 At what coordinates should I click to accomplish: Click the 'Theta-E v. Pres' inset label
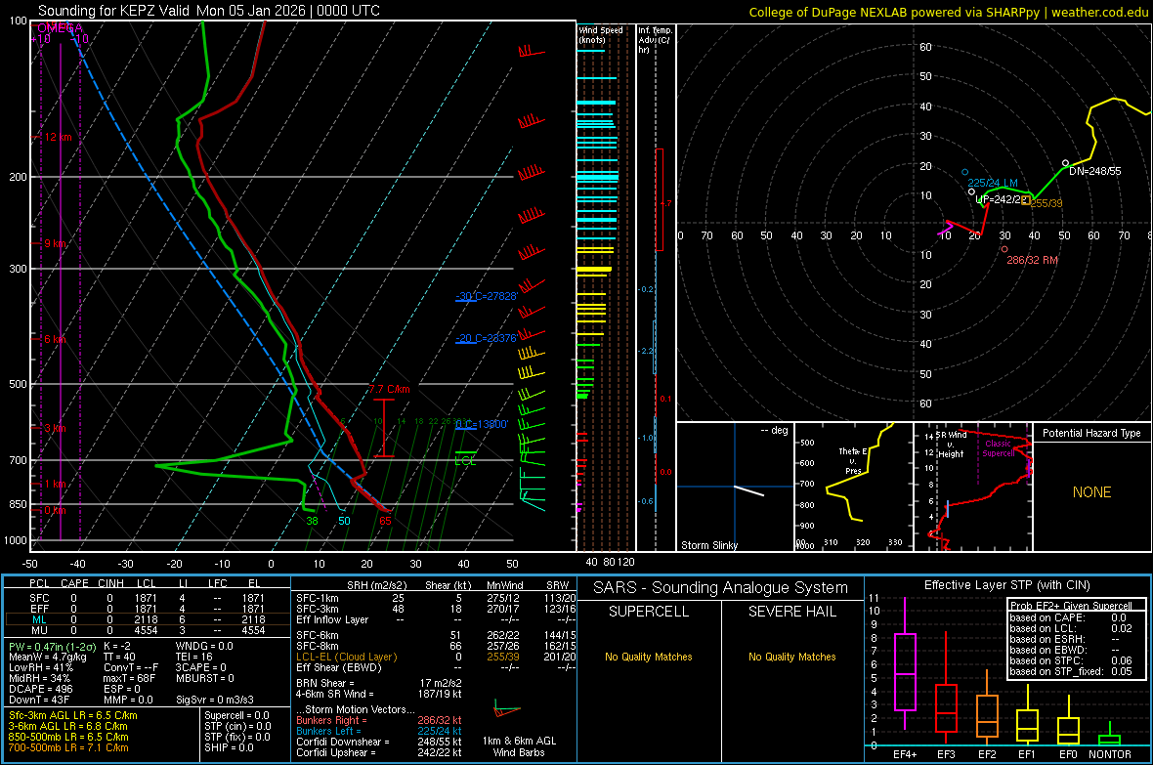853,461
